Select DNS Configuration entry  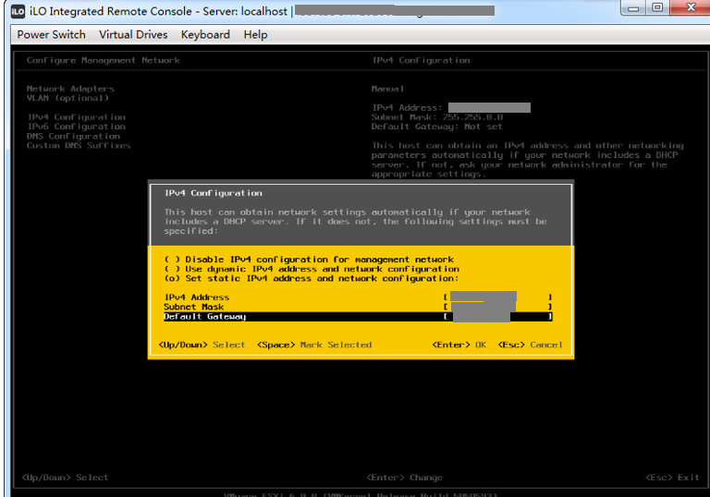73,136
